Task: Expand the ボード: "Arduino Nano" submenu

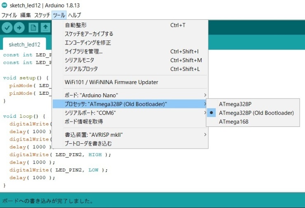Action: (130, 95)
